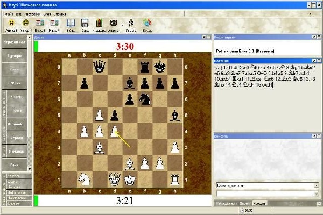Collapse the sidebar group containing Форум

(4, 104)
